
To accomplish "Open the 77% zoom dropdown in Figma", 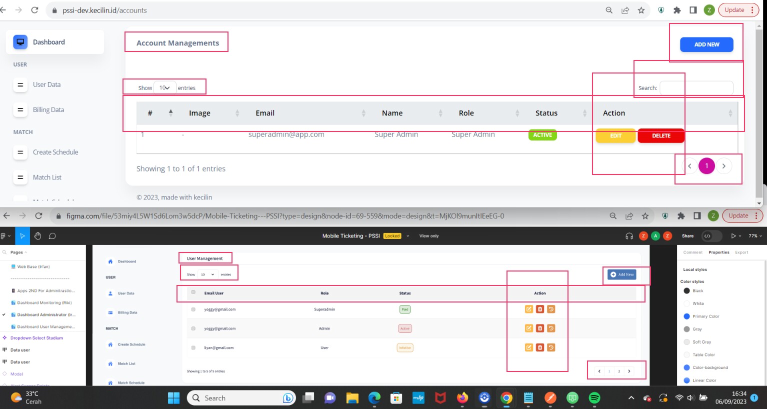I will pos(755,236).
